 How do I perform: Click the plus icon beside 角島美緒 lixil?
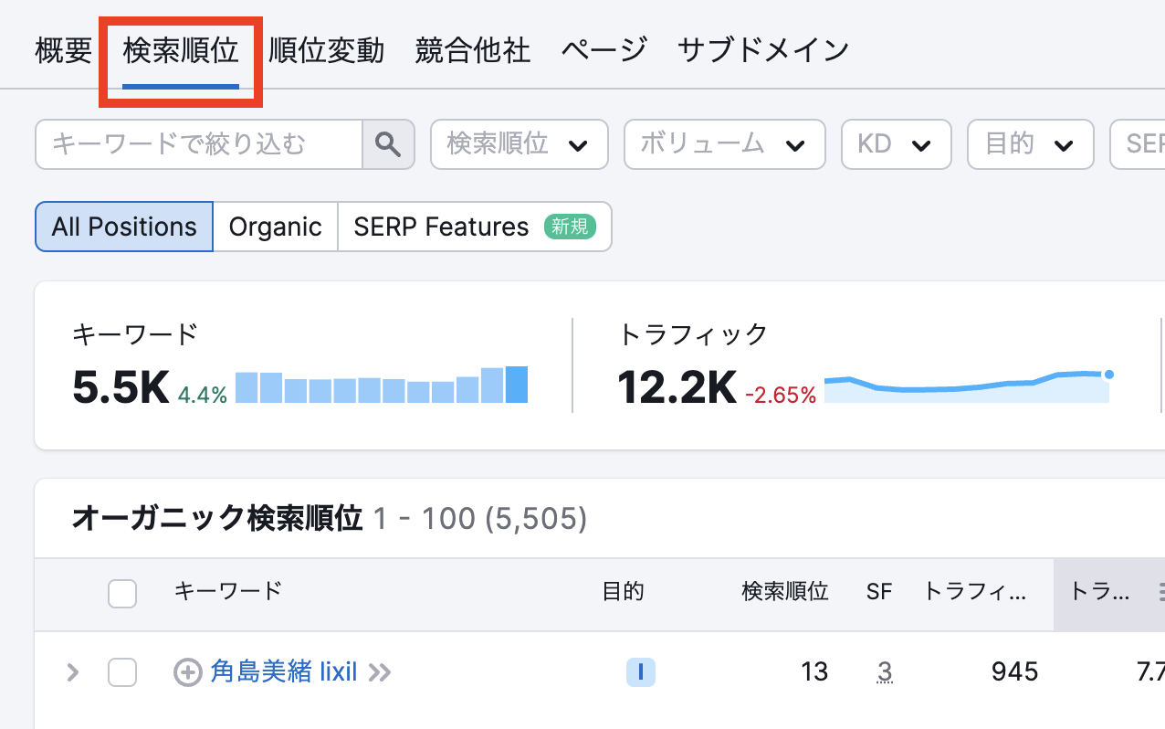[187, 672]
